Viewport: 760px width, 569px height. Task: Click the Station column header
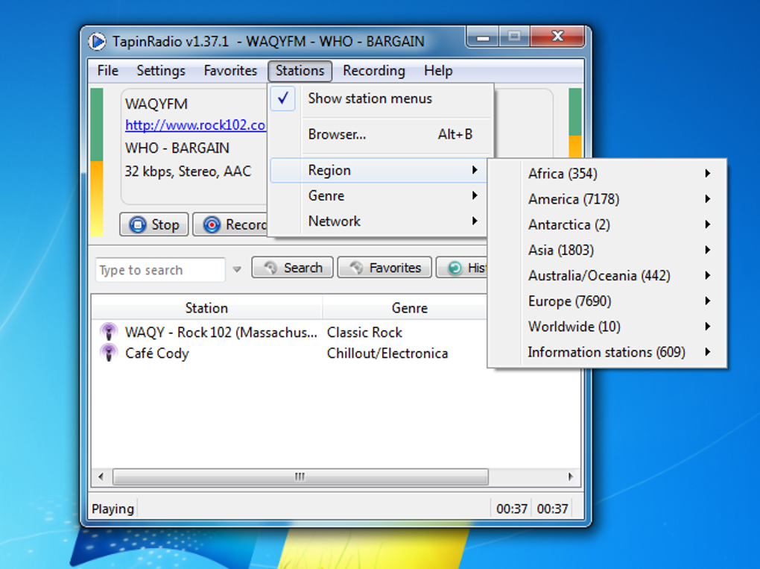(206, 308)
